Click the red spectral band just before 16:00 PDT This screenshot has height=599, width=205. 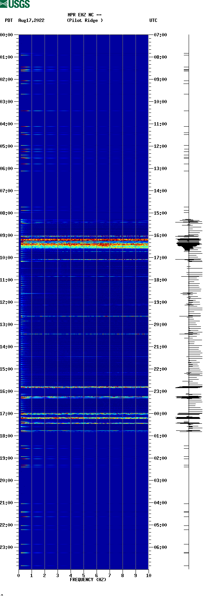point(84,387)
